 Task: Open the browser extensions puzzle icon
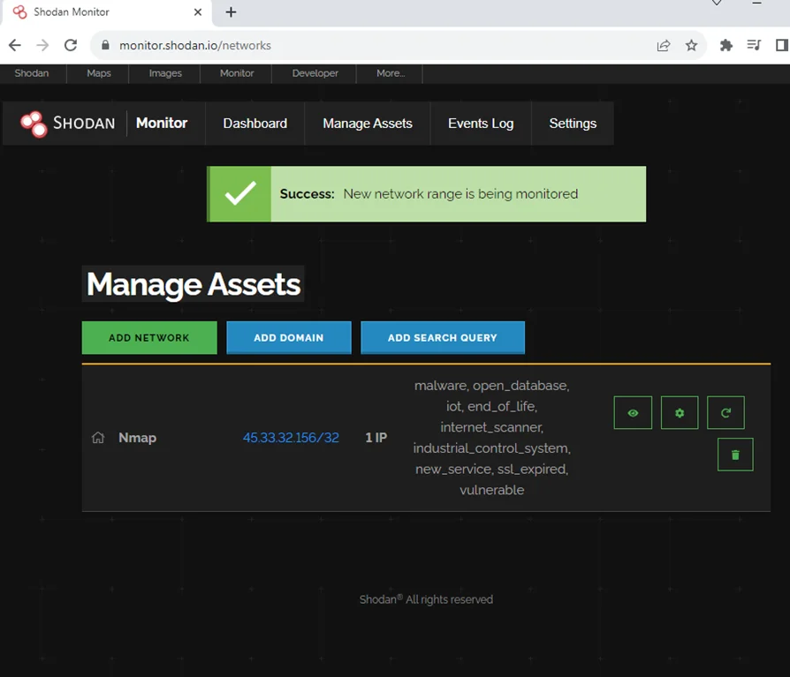(725, 45)
